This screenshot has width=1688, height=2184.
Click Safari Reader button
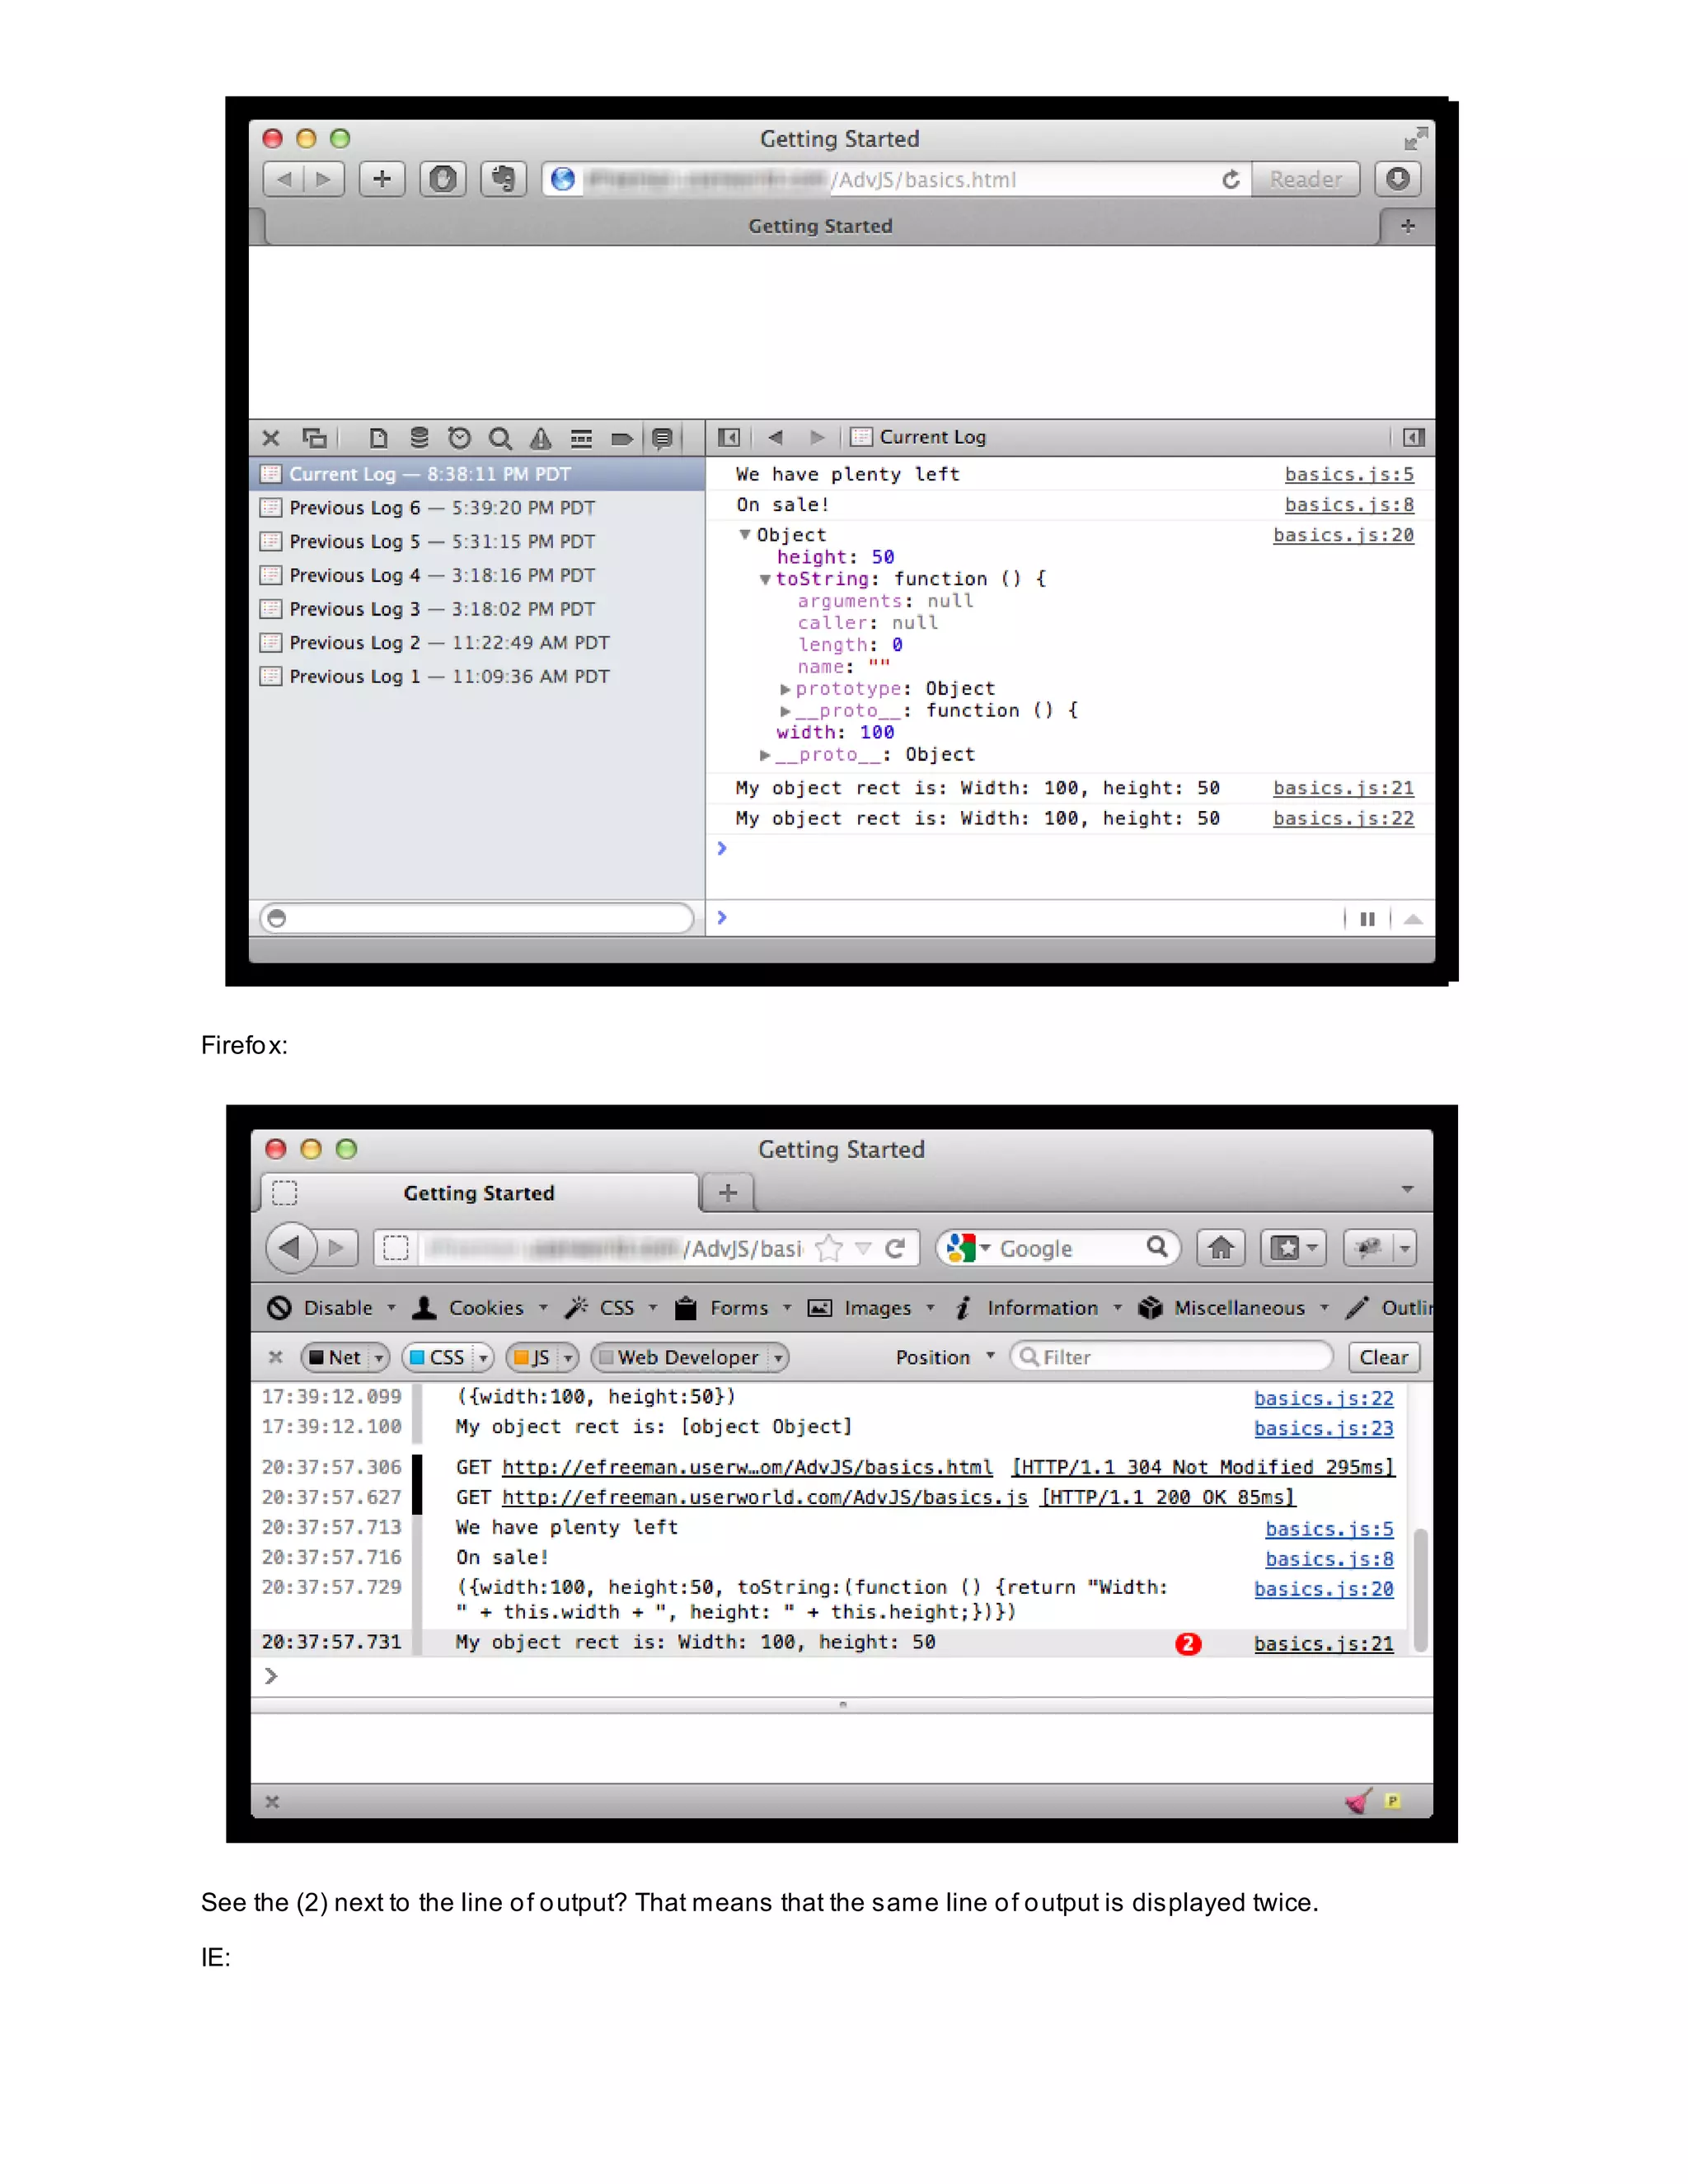[x=1305, y=179]
